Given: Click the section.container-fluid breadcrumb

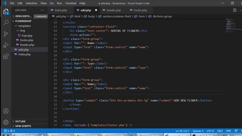Looking at the screenshot, I should 116,16.
